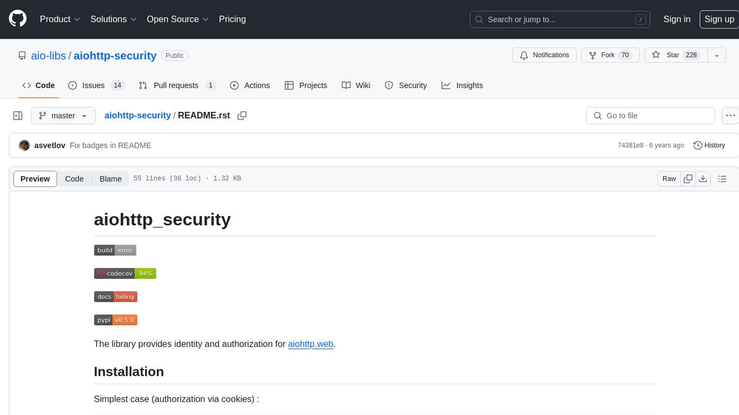Click the Public repository label
The width and height of the screenshot is (739, 415).
[174, 55]
